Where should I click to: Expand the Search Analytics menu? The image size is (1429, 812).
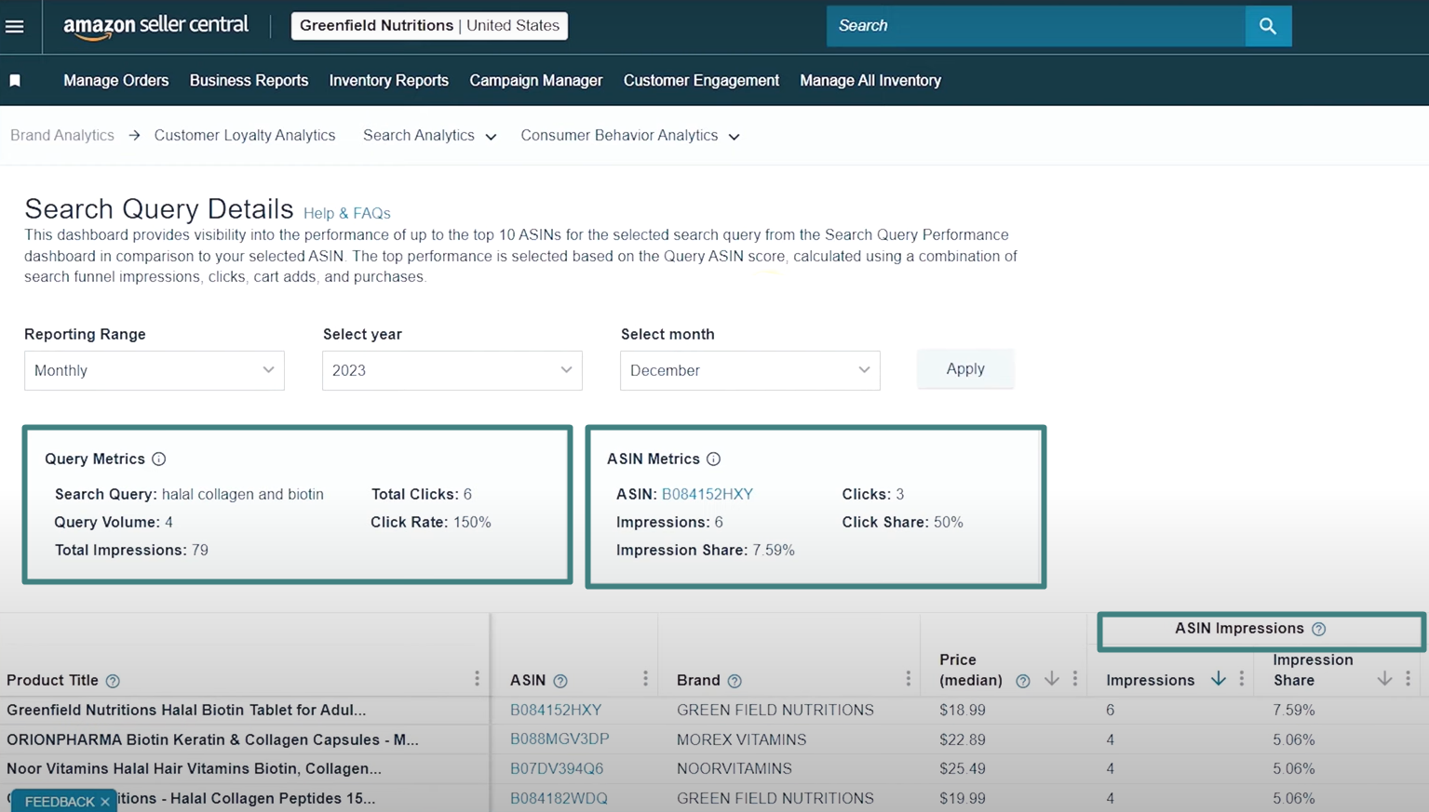pos(429,136)
